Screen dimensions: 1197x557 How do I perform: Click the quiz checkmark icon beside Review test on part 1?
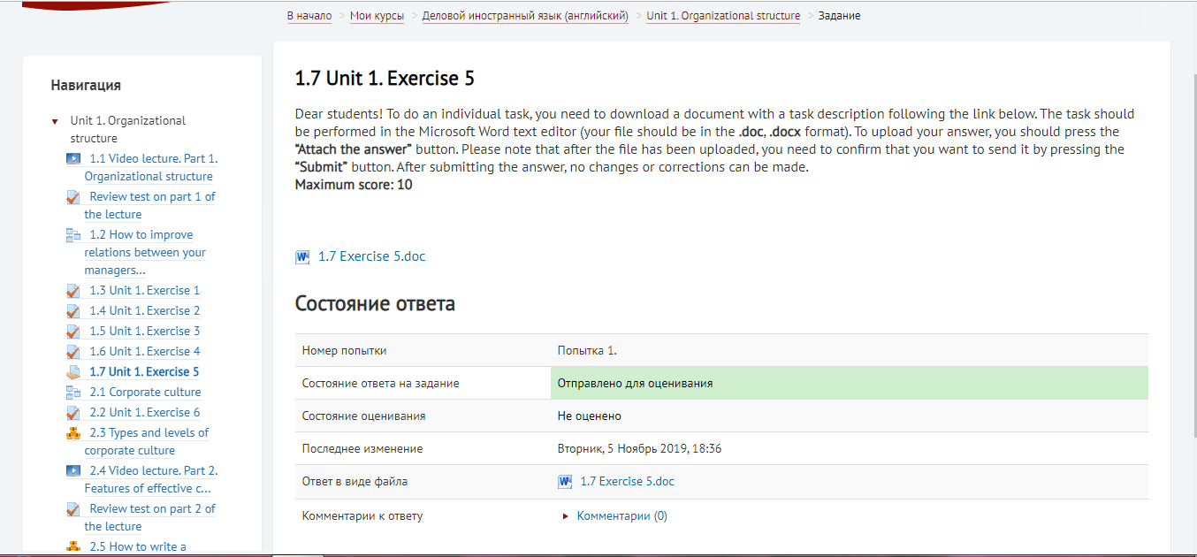[73, 197]
